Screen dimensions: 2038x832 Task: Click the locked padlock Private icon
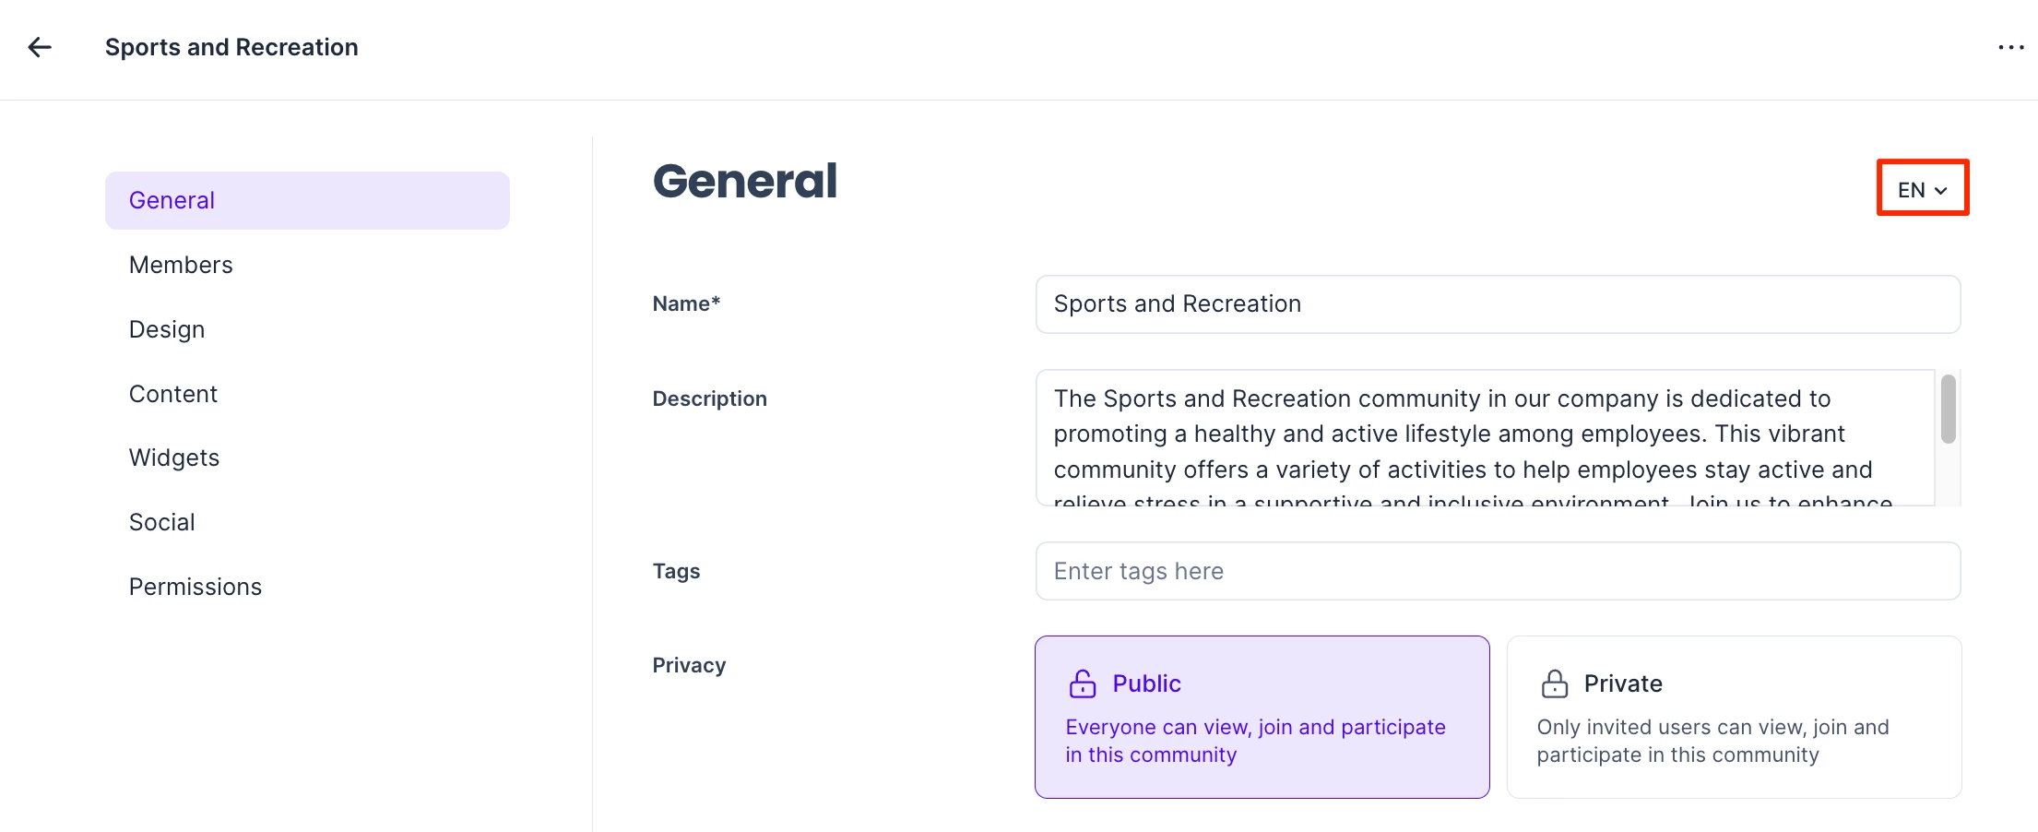tap(1555, 683)
